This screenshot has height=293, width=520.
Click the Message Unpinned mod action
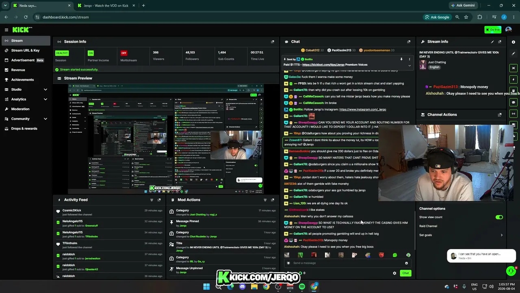point(223,270)
